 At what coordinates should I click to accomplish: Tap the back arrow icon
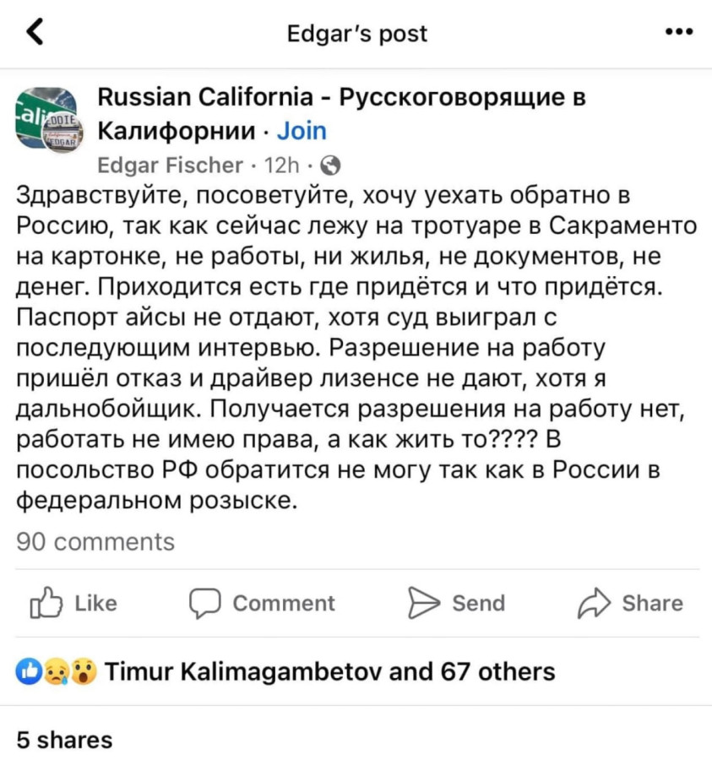(35, 32)
